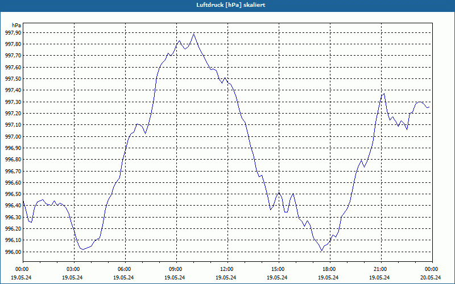
Task: Click the 997,20 y-axis label
Action: pyautogui.click(x=13, y=113)
